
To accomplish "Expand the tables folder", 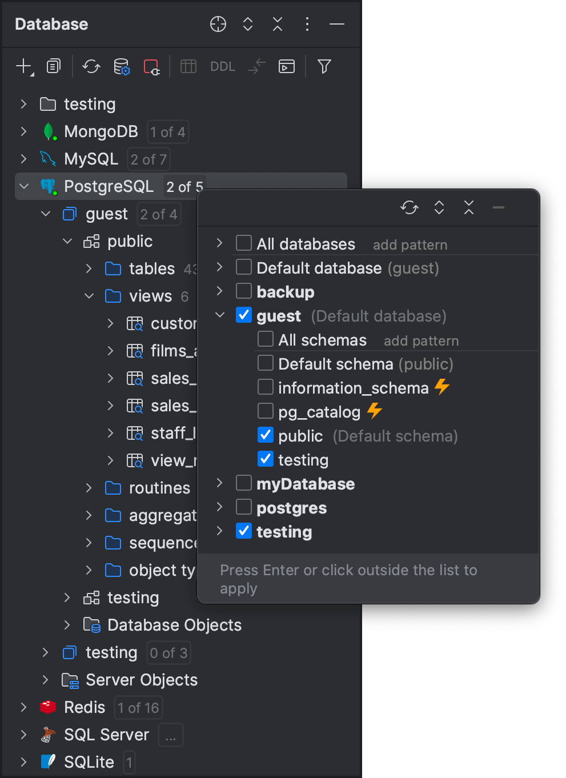I will pyautogui.click(x=89, y=268).
